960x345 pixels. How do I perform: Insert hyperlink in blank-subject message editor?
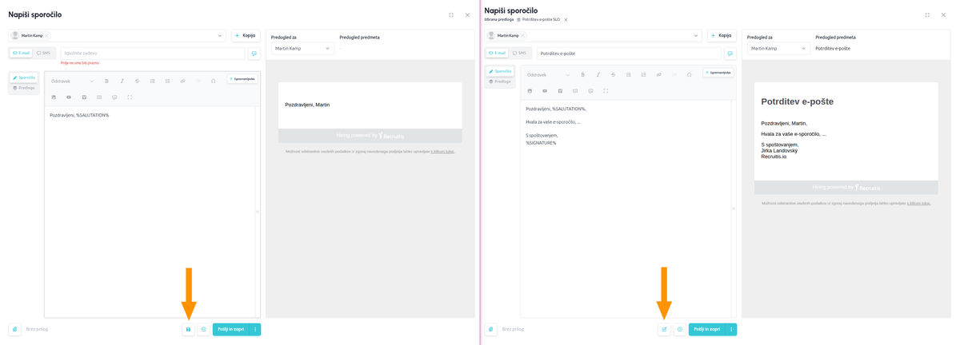click(x=182, y=81)
